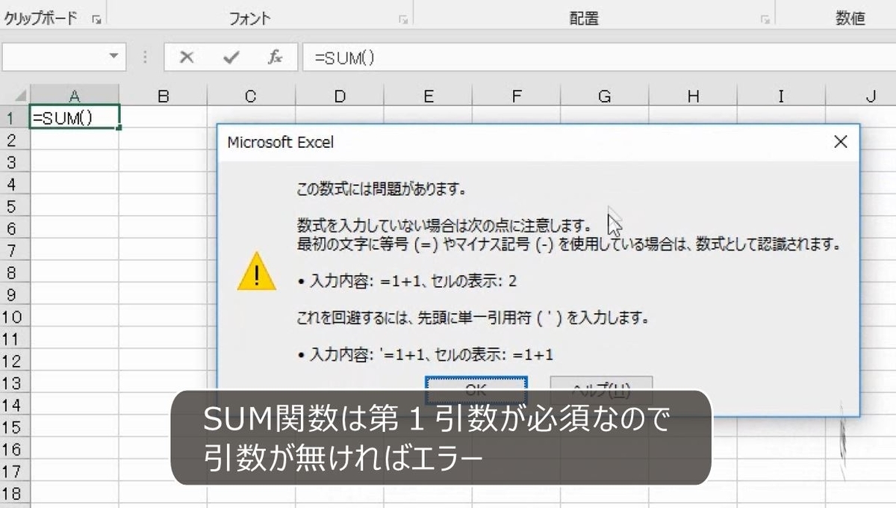The image size is (896, 508).
Task: Select row 1 header
Action: (x=14, y=117)
